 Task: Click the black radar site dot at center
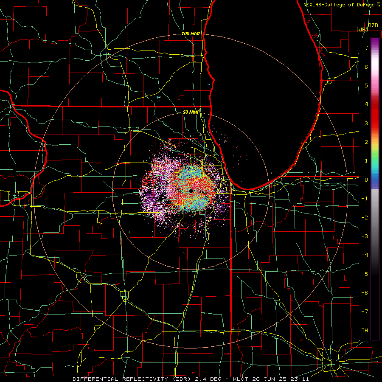click(x=191, y=191)
